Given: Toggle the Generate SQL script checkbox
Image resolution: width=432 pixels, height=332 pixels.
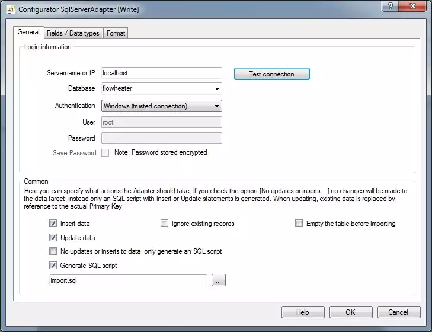Looking at the screenshot, I should (x=53, y=266).
